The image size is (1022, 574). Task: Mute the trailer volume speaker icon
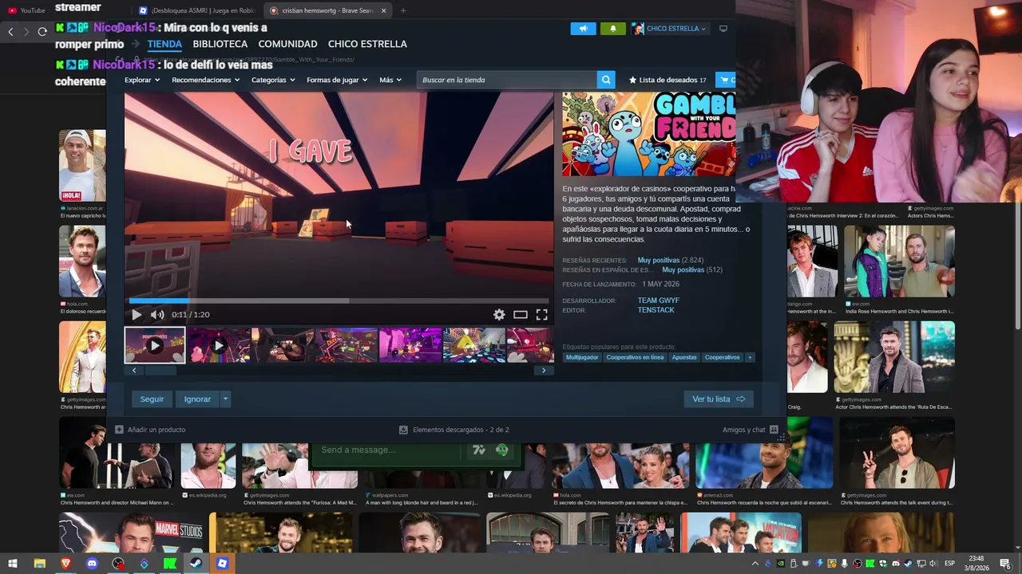click(x=157, y=315)
